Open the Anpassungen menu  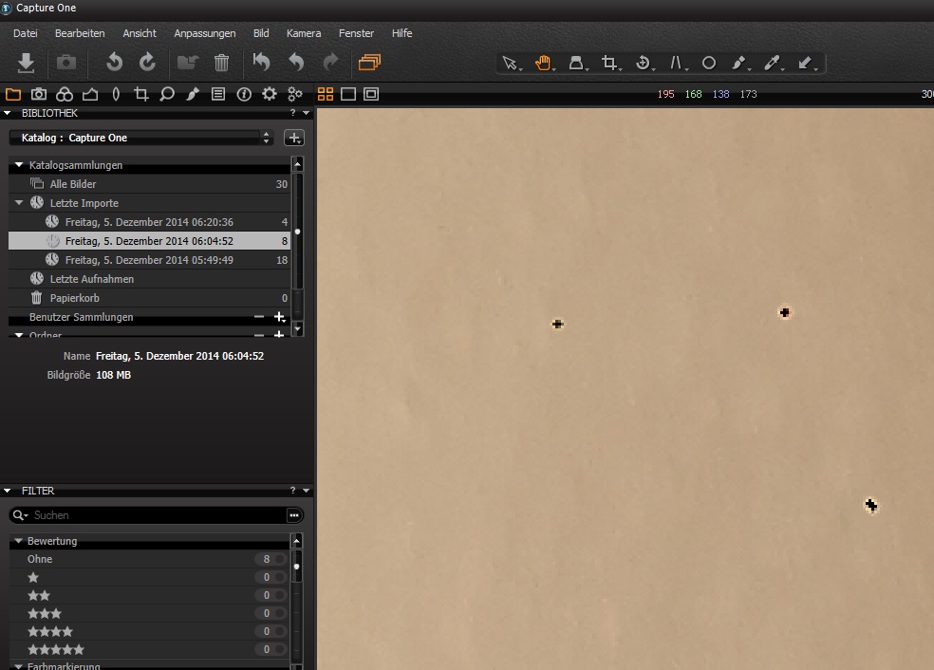point(204,33)
